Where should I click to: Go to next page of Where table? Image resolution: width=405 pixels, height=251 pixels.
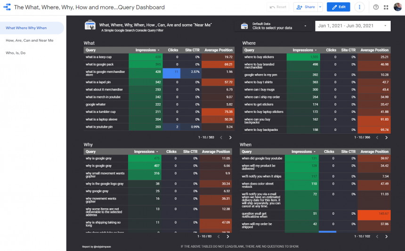pos(387,138)
